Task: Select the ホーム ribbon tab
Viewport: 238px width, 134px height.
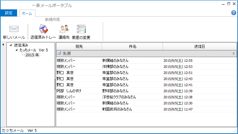Action: (x=27, y=13)
